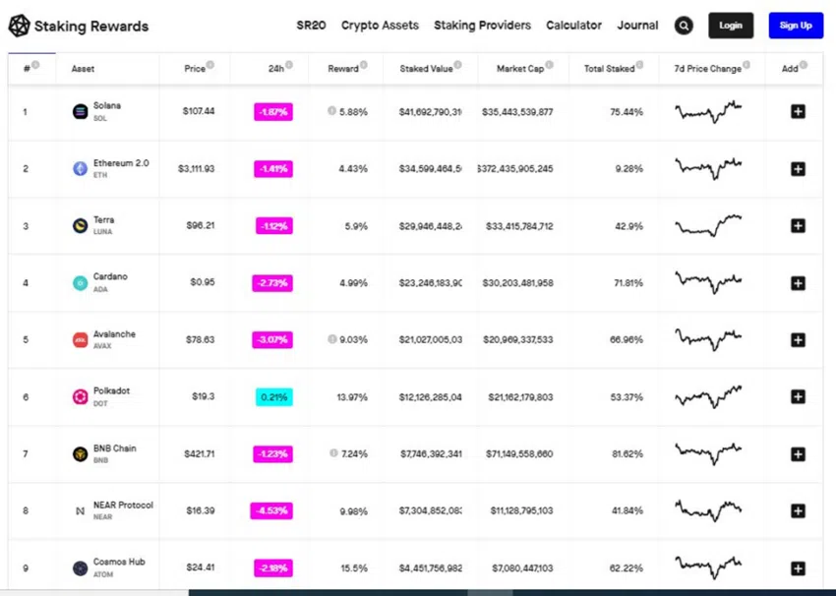Click info icon beside 7d Price Change
This screenshot has width=836, height=596.
746,65
